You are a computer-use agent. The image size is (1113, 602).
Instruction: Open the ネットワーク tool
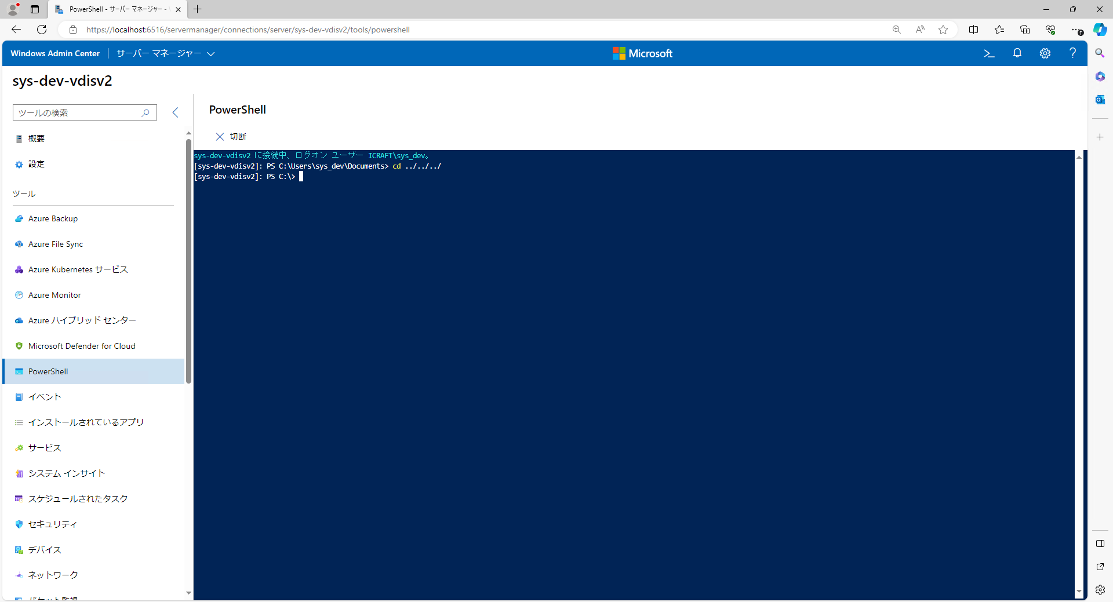[93, 575]
